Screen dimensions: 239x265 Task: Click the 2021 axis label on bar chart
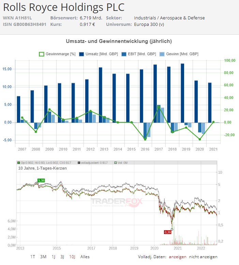coord(213,149)
